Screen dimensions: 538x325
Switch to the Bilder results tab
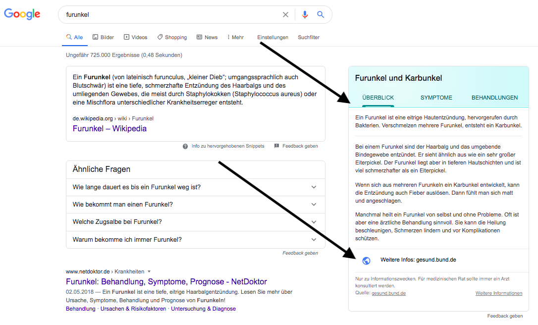coord(103,37)
